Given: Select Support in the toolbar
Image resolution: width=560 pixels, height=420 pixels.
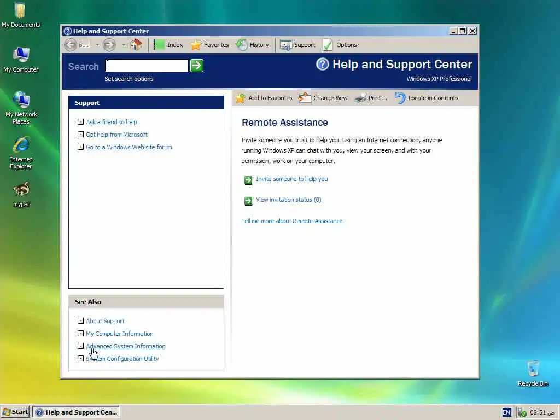Looking at the screenshot, I should click(297, 45).
